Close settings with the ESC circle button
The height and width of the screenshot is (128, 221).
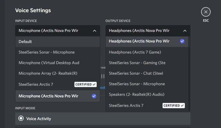[x=206, y=12]
